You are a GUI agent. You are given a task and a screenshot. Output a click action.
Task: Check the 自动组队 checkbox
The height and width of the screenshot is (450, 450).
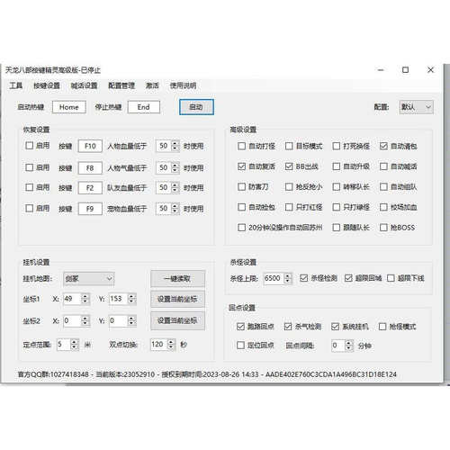pyautogui.click(x=383, y=187)
